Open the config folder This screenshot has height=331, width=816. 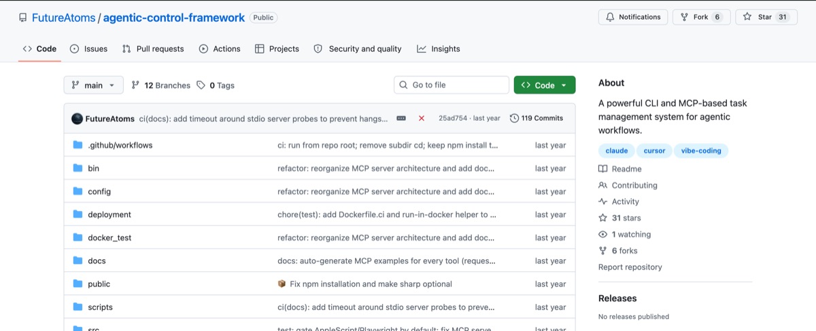[x=99, y=191]
